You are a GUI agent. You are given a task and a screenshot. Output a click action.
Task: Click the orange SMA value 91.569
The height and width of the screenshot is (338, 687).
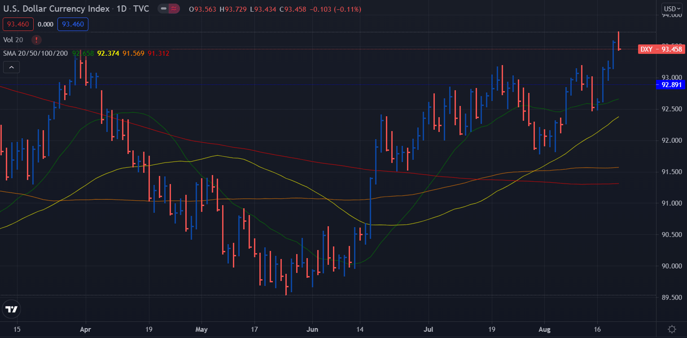(134, 53)
